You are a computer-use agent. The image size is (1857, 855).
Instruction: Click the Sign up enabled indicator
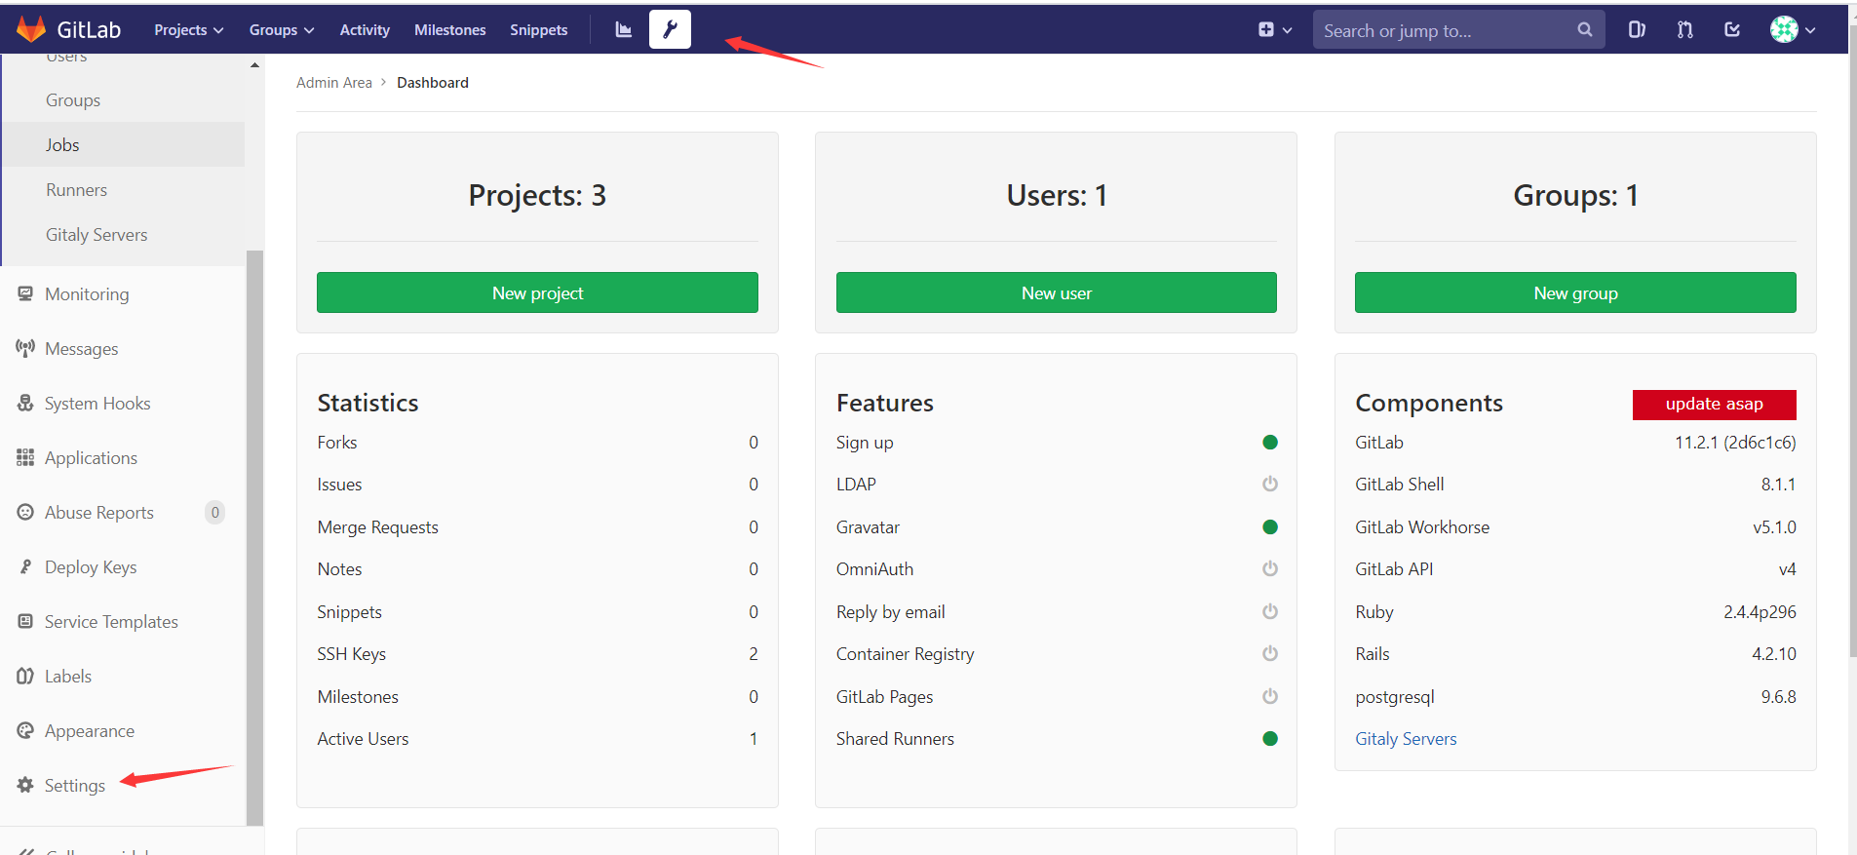[x=1269, y=443]
